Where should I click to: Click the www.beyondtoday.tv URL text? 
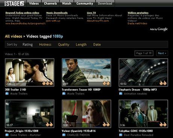click(25, 24)
